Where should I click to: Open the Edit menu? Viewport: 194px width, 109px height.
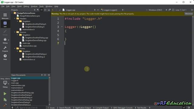coord(8,6)
